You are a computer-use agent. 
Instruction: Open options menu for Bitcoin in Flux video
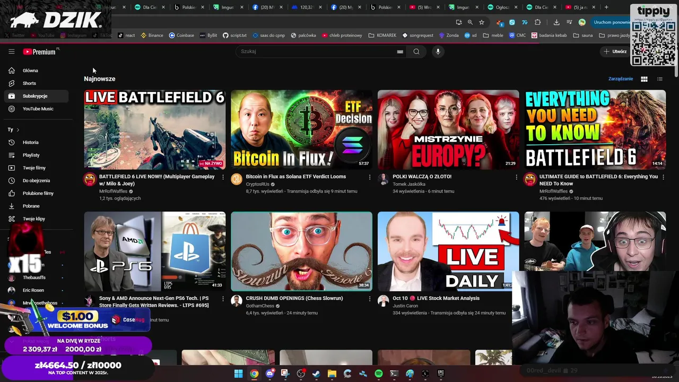370,177
